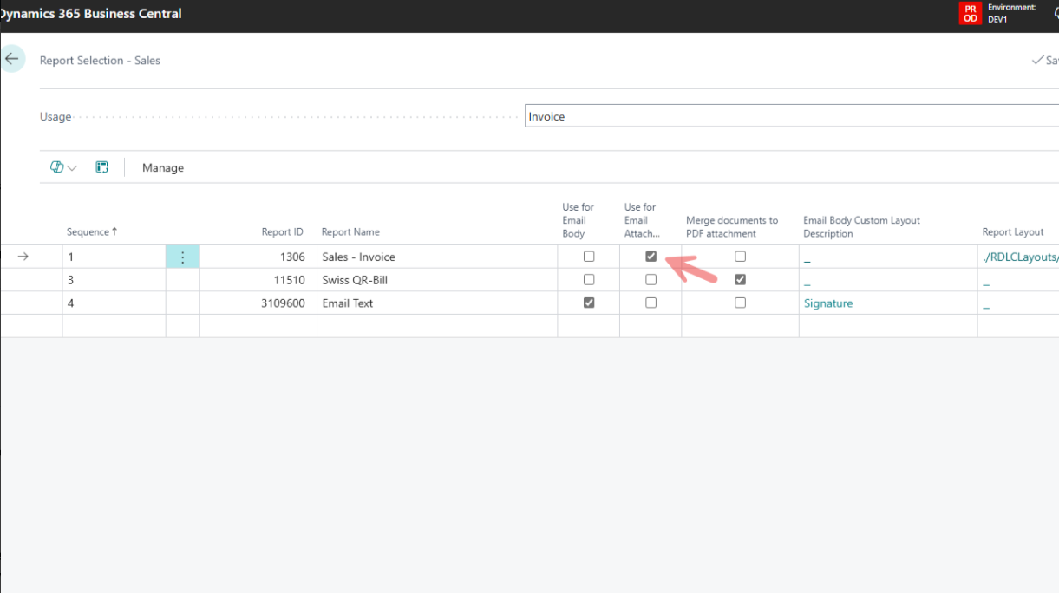Viewport: 1059px width, 593px height.
Task: Select the Sequence cell with value 3
Action: click(x=114, y=280)
